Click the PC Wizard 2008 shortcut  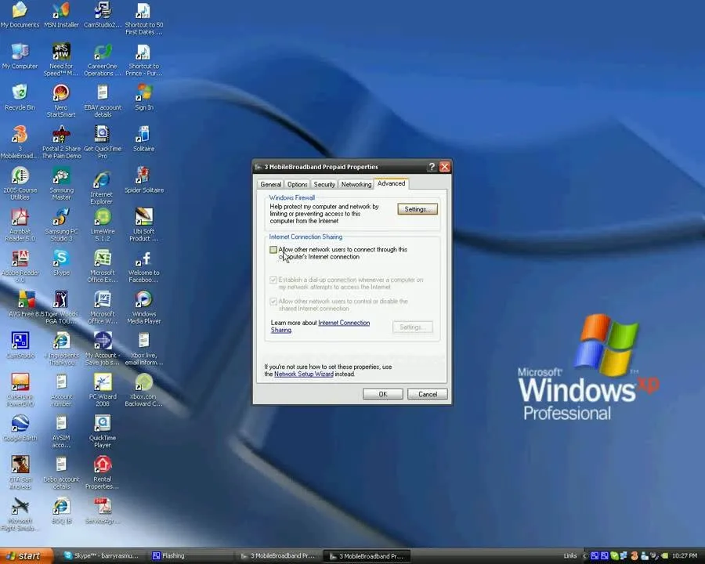click(103, 390)
